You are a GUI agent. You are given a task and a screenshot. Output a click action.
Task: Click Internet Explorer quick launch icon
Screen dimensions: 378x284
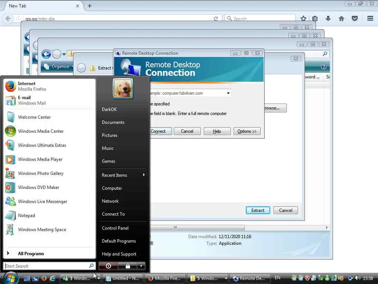tap(52, 278)
